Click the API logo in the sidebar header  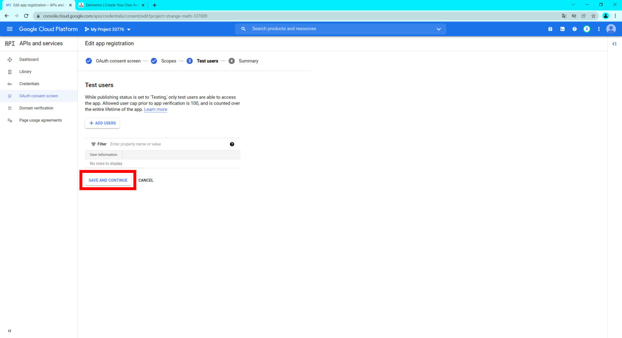(x=10, y=43)
